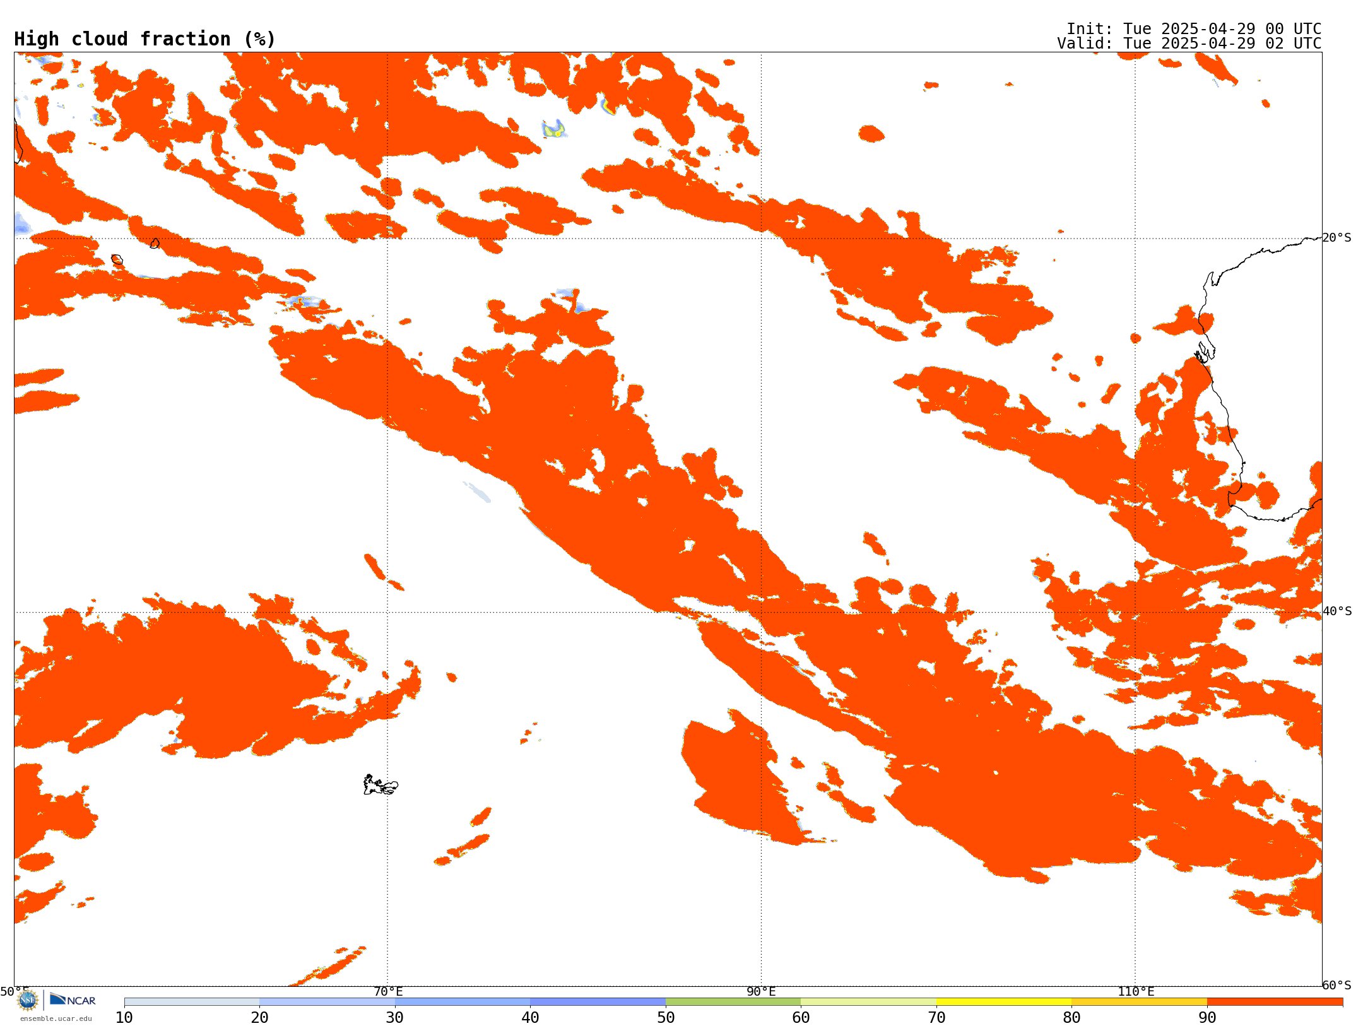Click the ensemble.ucar.edu text

click(x=56, y=1018)
